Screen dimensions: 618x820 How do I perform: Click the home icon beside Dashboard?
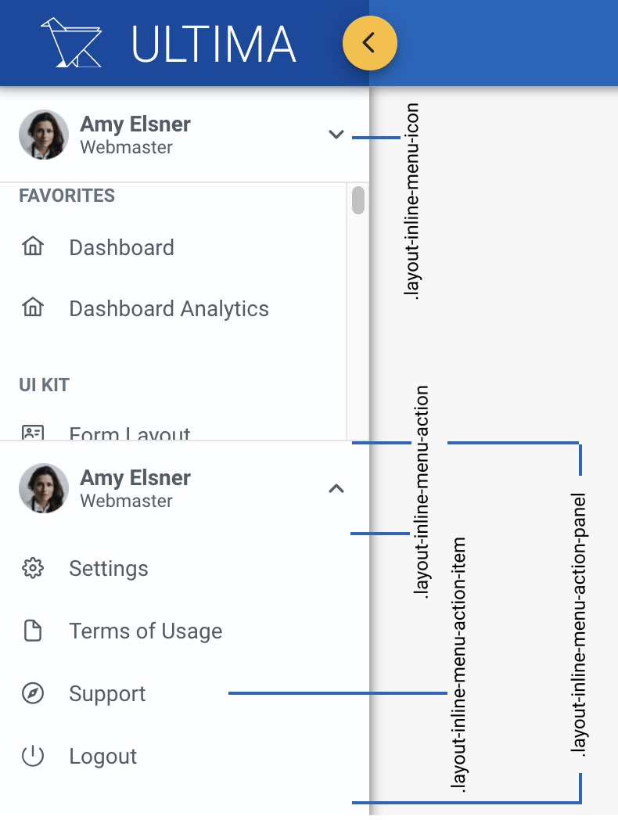tap(33, 247)
